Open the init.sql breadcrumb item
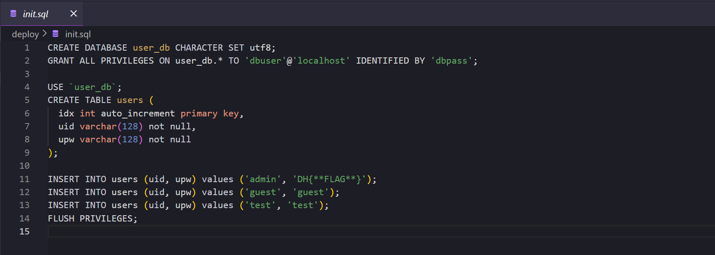 click(x=78, y=34)
